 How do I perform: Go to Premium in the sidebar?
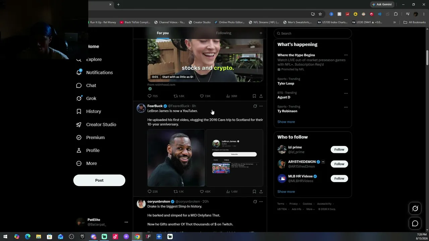point(90,138)
